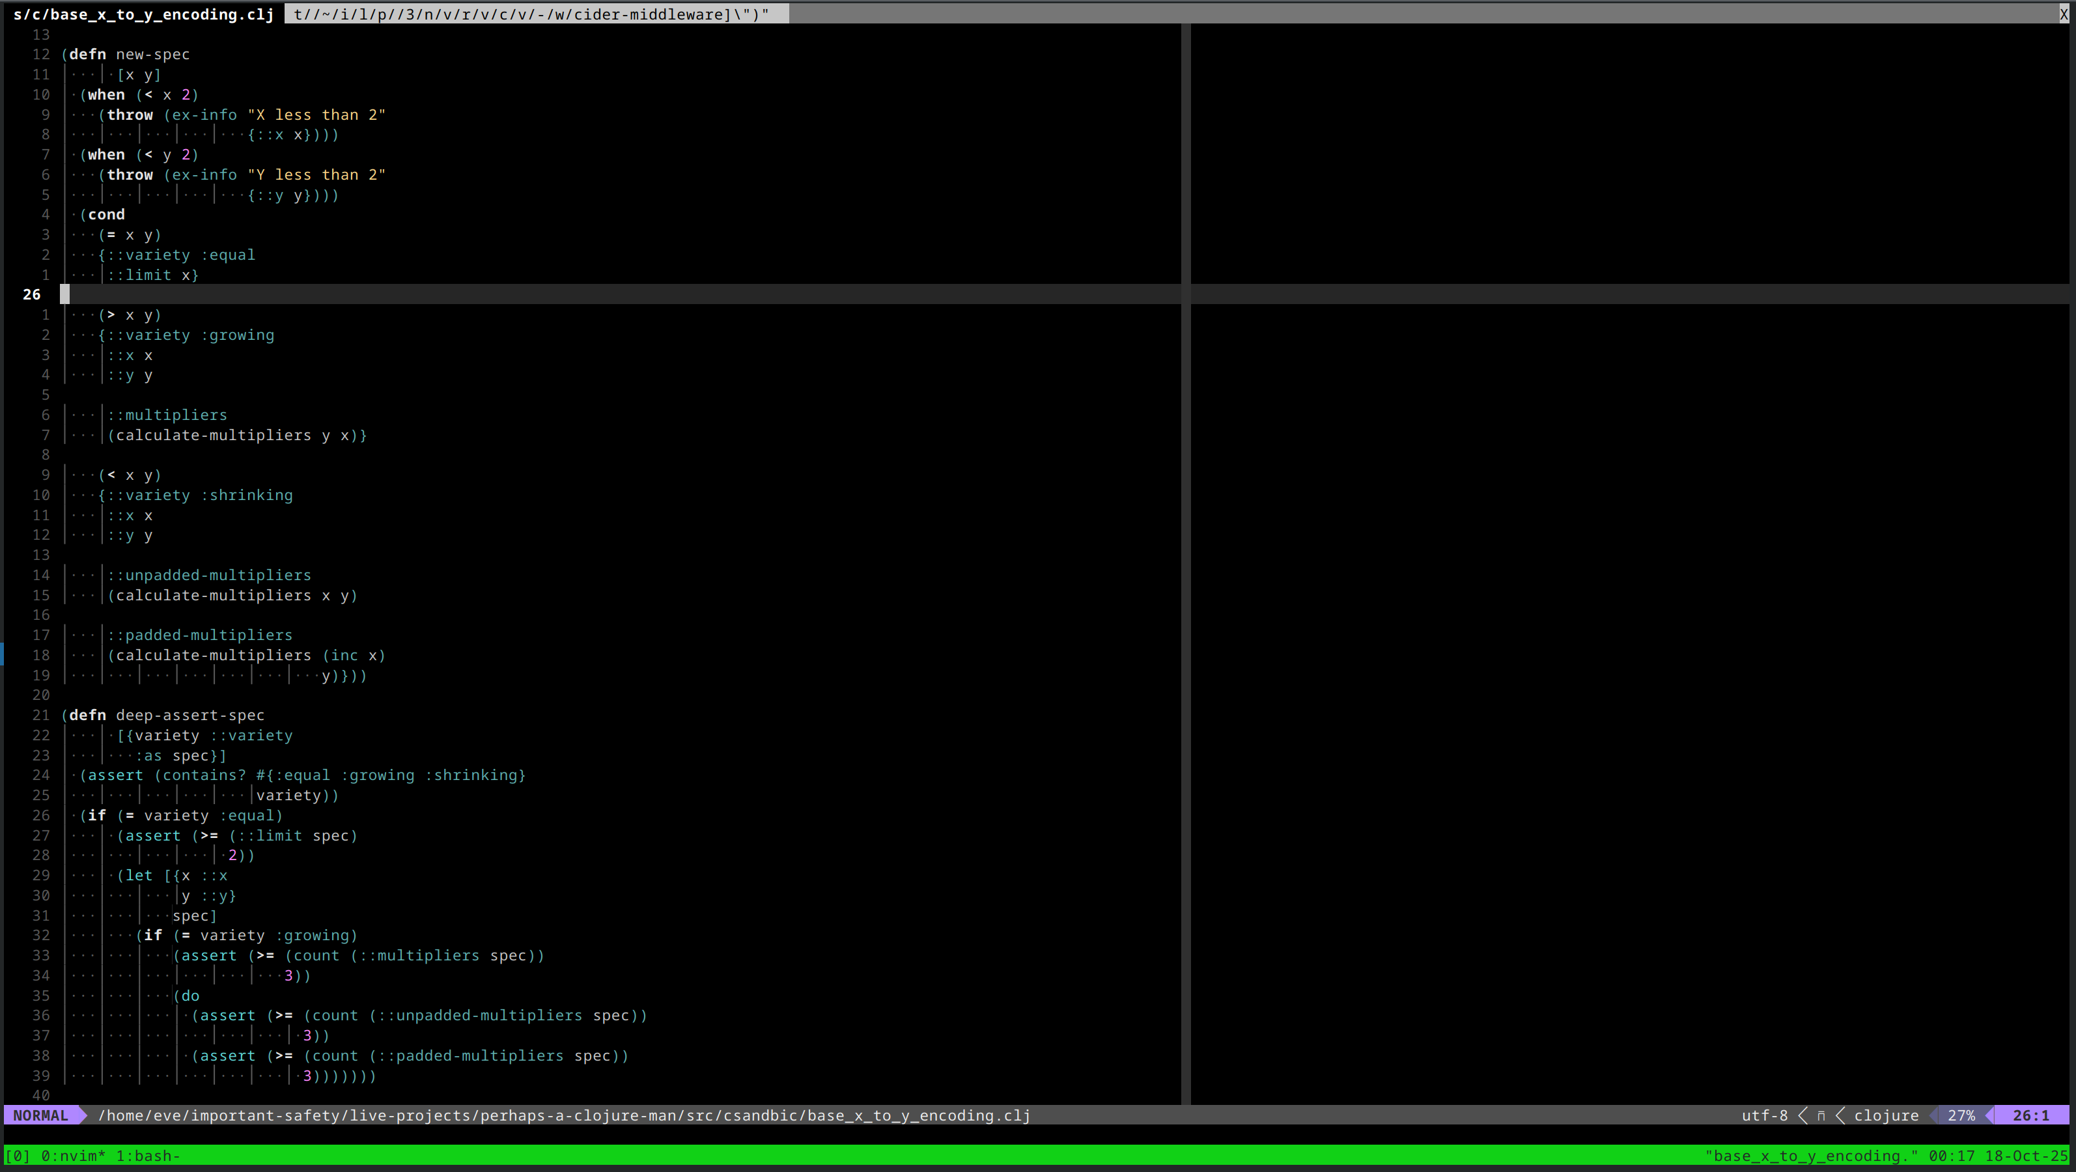Click the NORMAL mode indicator
Image resolution: width=2076 pixels, height=1172 pixels.
click(x=40, y=1115)
